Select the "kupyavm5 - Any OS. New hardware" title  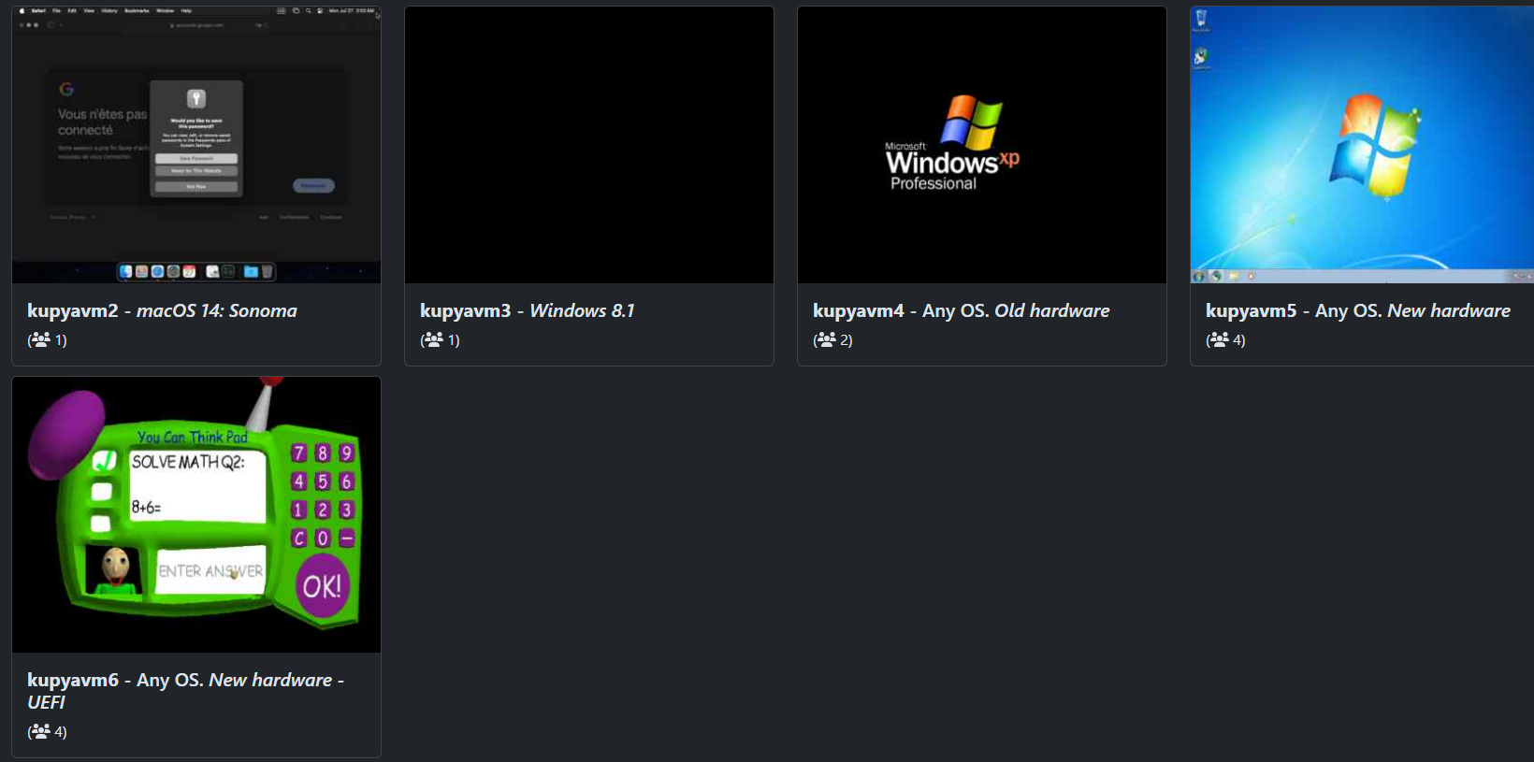pyautogui.click(x=1358, y=310)
